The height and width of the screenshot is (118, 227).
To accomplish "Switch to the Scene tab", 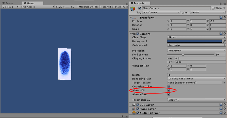I will 8,3.
